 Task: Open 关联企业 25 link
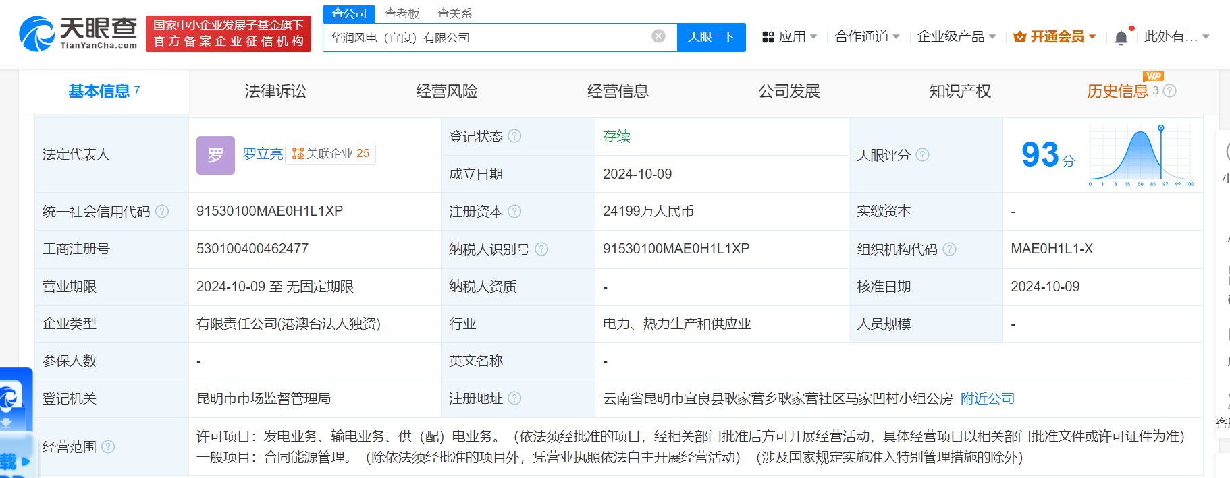click(x=331, y=154)
